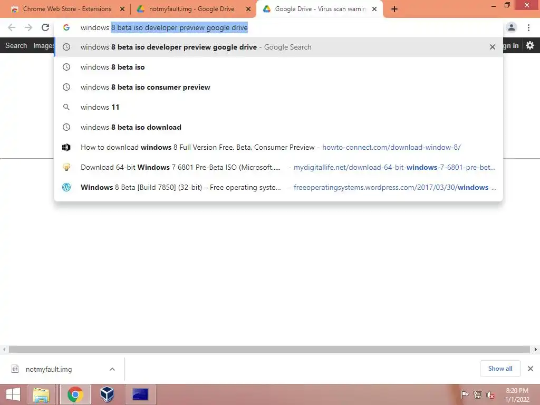Image resolution: width=540 pixels, height=405 pixels.
Task: Select the Google Drive Virus scan warning tab
Action: (x=320, y=9)
